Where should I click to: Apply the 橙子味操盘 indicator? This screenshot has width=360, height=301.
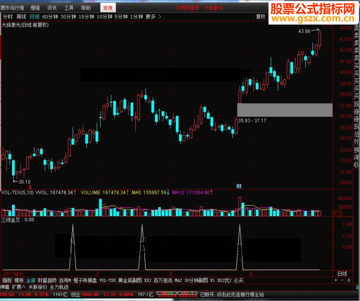coord(85,280)
